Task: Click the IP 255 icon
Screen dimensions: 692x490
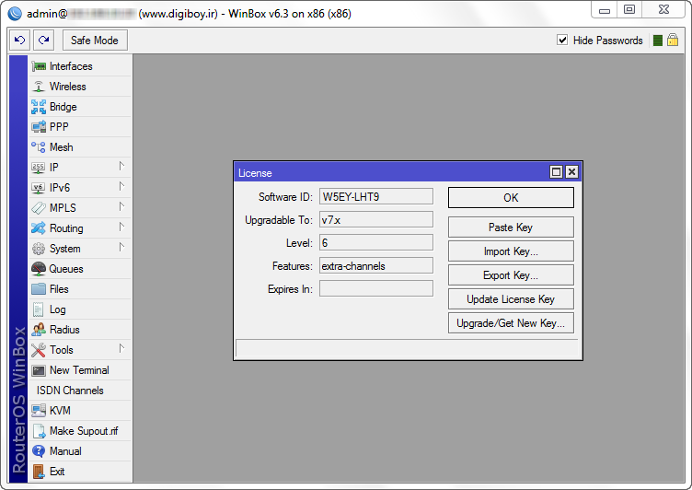Action: click(39, 168)
